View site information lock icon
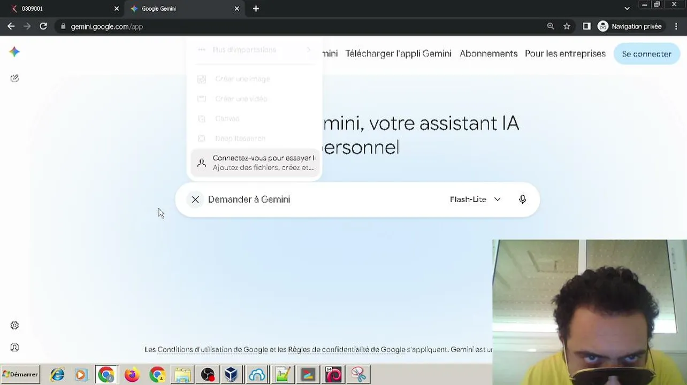 tap(63, 26)
